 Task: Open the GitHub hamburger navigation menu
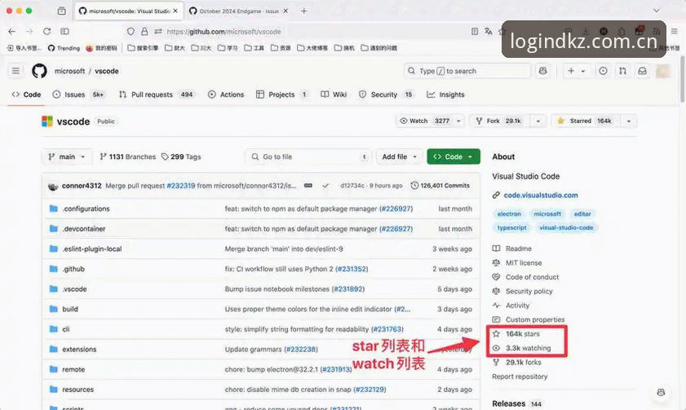tap(15, 71)
